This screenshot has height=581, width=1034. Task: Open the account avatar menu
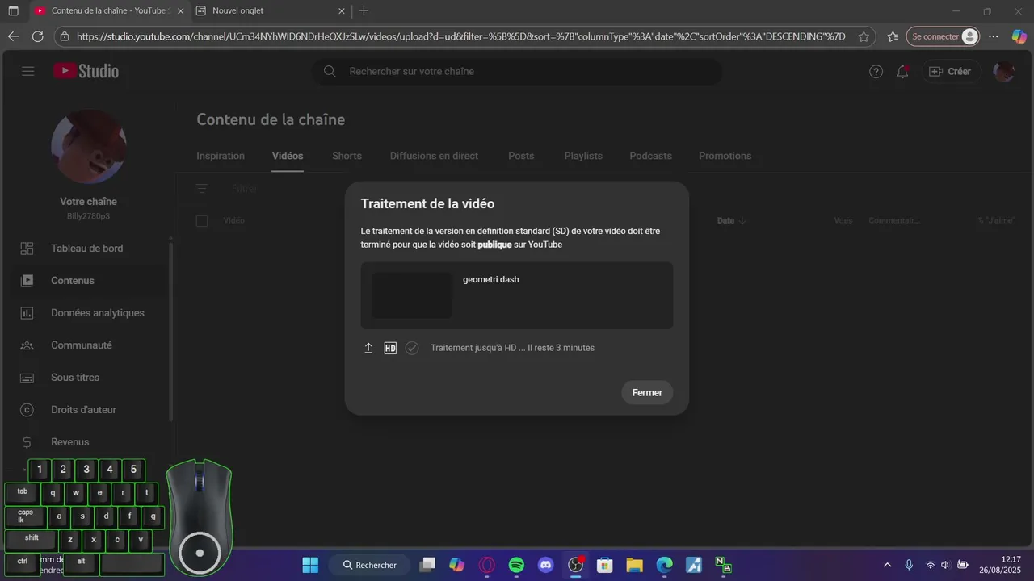[1004, 72]
